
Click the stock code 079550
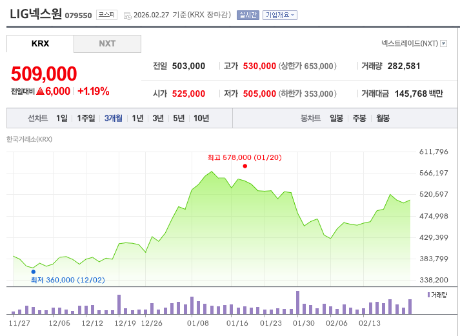(78, 15)
